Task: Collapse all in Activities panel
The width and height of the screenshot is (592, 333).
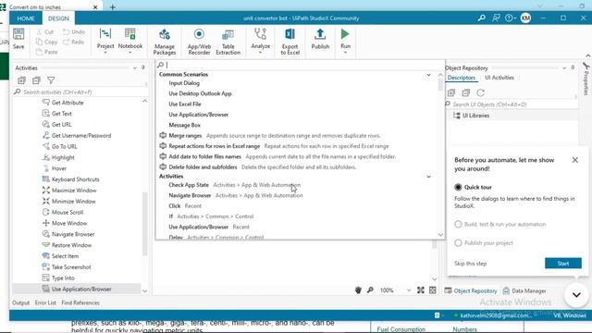Action: click(x=36, y=80)
